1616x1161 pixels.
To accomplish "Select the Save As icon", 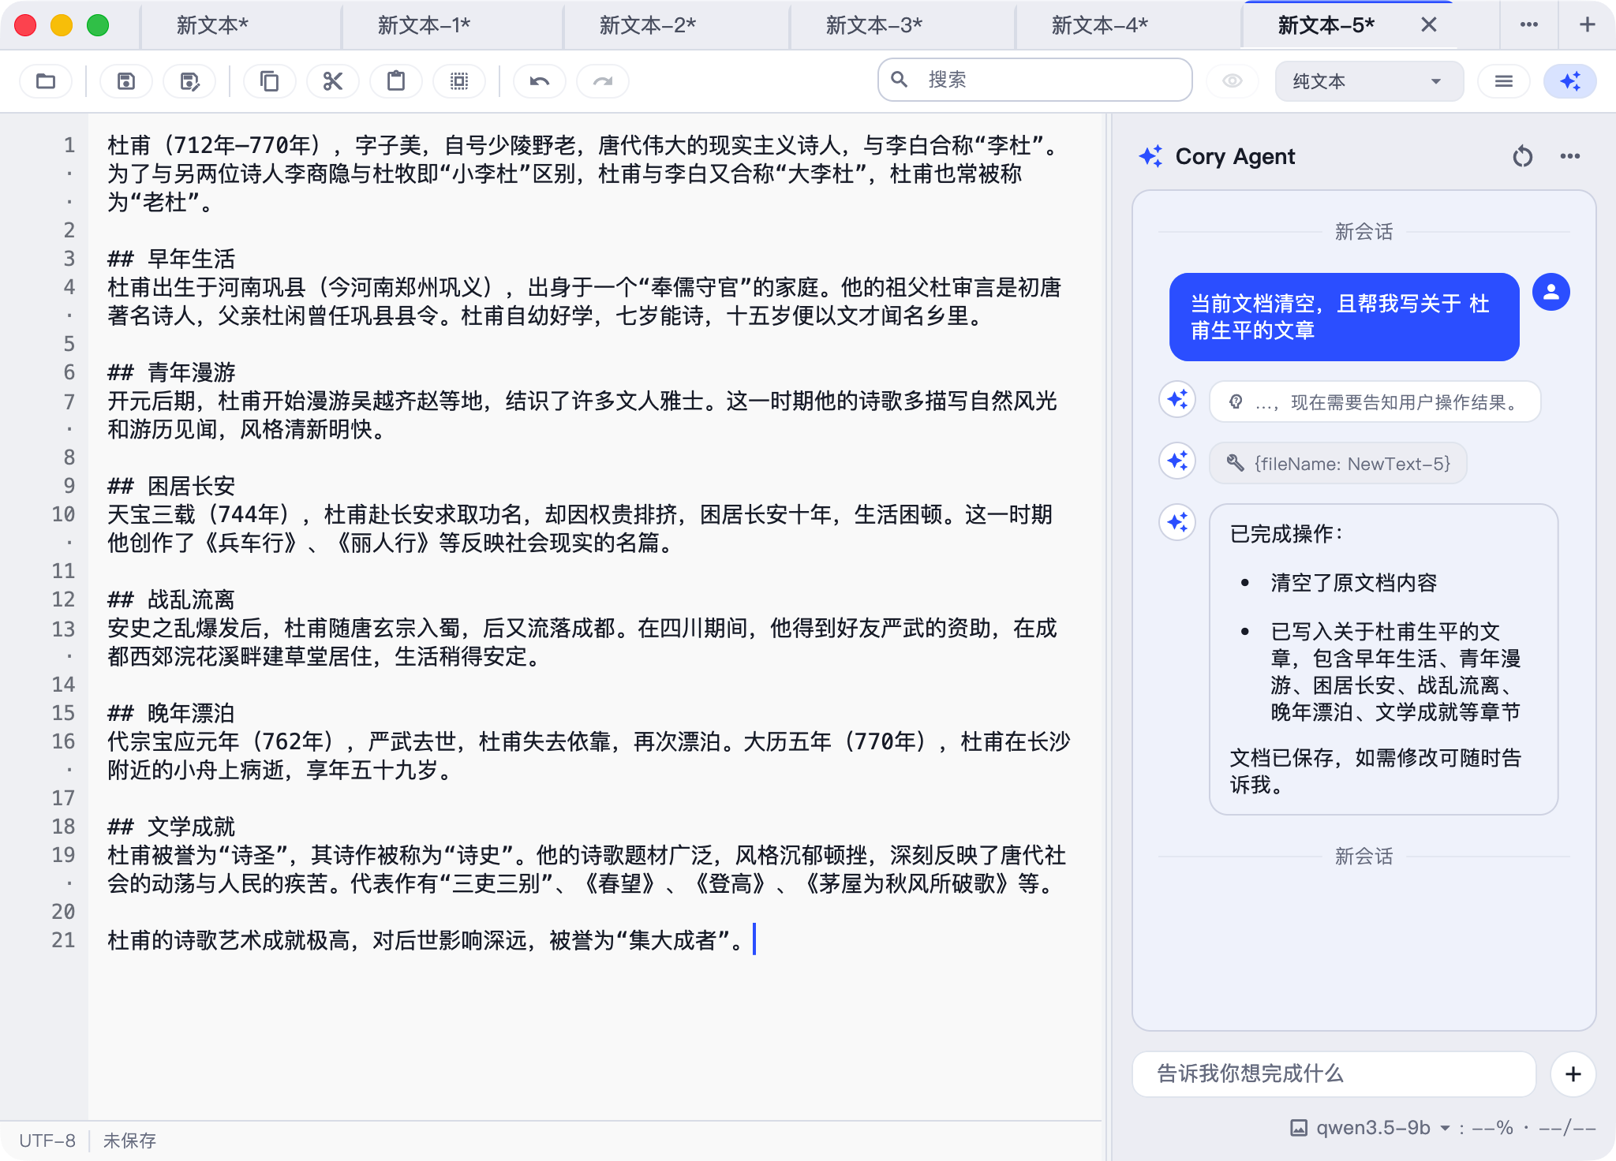I will click(x=189, y=80).
